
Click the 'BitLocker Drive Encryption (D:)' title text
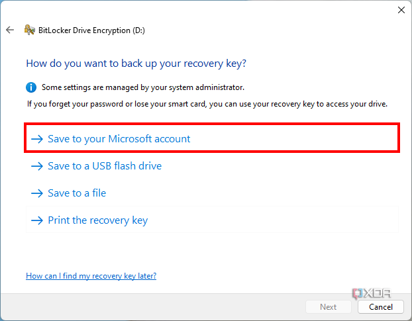click(x=93, y=30)
